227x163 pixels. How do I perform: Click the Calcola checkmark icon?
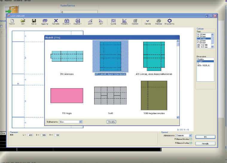(147, 21)
